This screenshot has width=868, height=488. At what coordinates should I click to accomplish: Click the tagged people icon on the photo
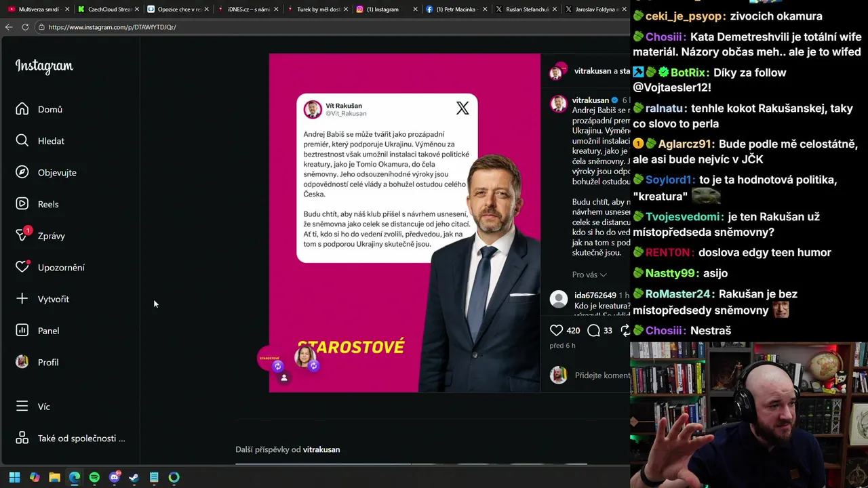tap(284, 378)
